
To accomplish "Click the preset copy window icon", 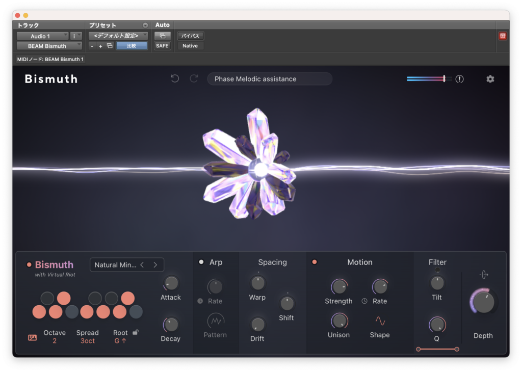I will (x=110, y=45).
